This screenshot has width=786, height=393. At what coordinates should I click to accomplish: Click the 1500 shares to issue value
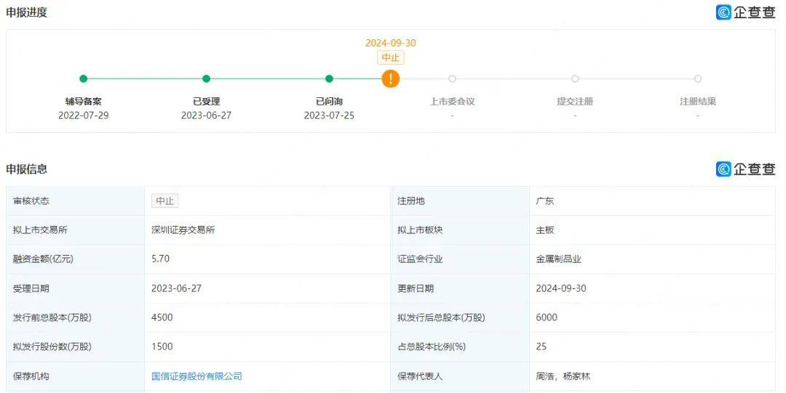pyautogui.click(x=162, y=347)
